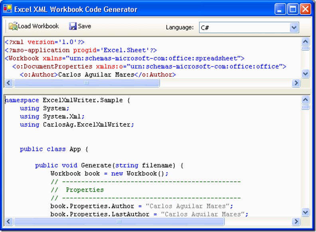Click the "<Workbook xmlns=" line in XML pane

coord(124,59)
